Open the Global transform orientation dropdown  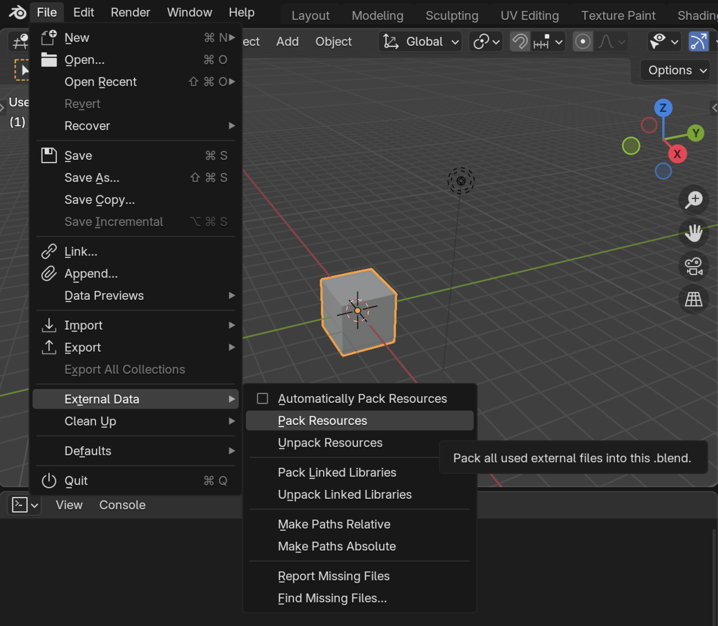point(420,41)
